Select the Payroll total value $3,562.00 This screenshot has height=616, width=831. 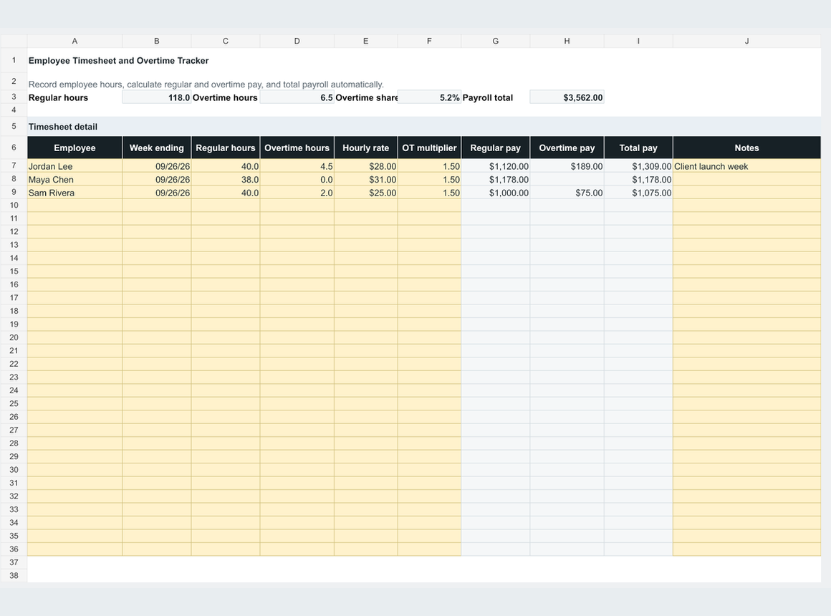567,97
